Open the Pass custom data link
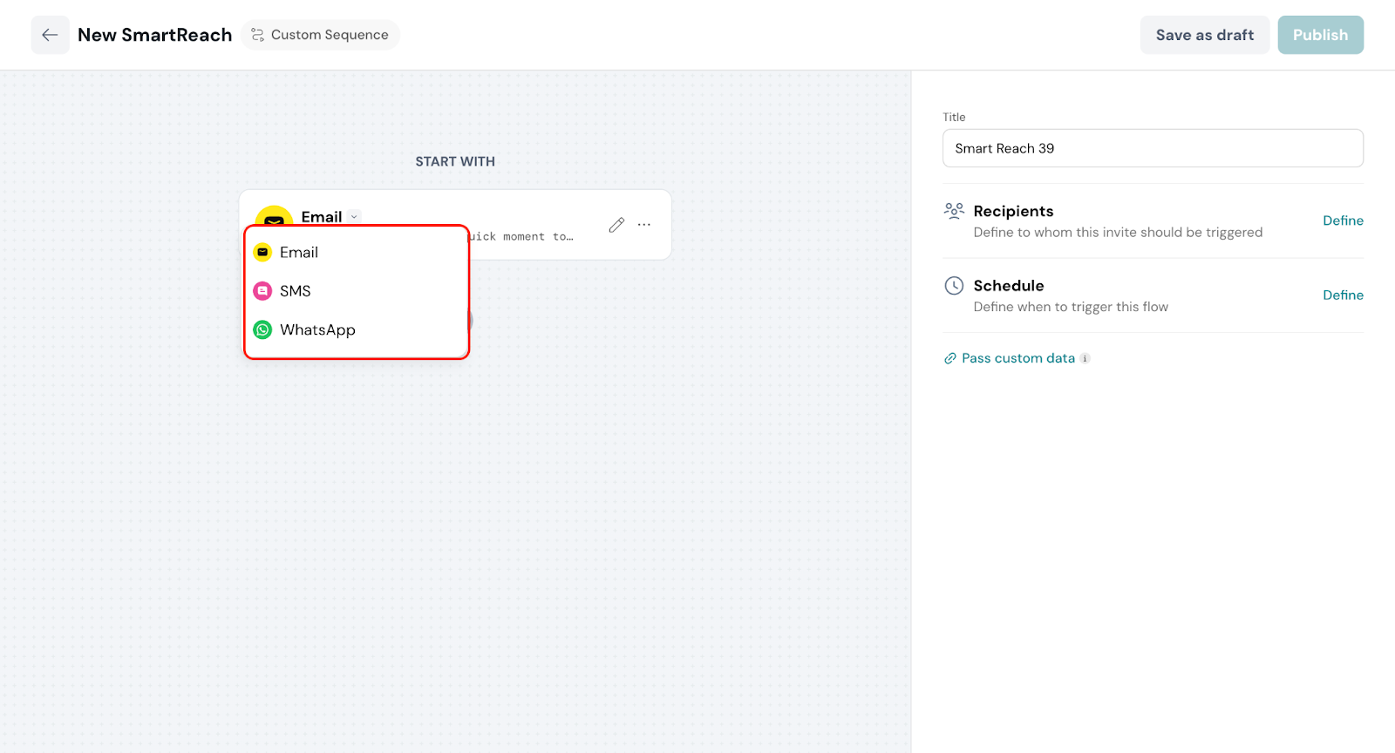 [1017, 358]
